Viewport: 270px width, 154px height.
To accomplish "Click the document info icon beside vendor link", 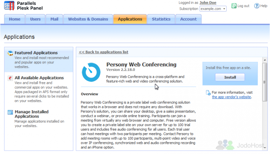I will click(208, 93).
